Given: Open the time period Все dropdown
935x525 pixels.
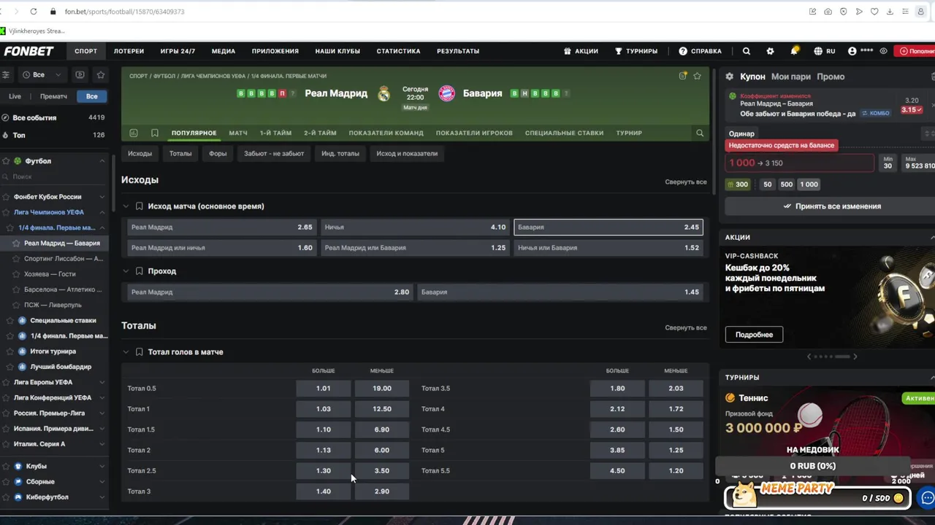Looking at the screenshot, I should [41, 74].
